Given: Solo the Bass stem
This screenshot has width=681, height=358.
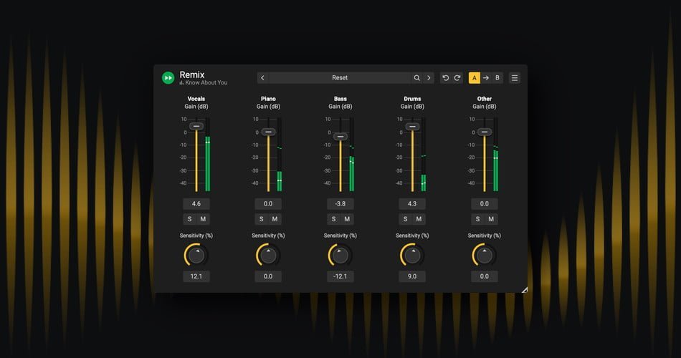Looking at the screenshot, I should pyautogui.click(x=333, y=219).
